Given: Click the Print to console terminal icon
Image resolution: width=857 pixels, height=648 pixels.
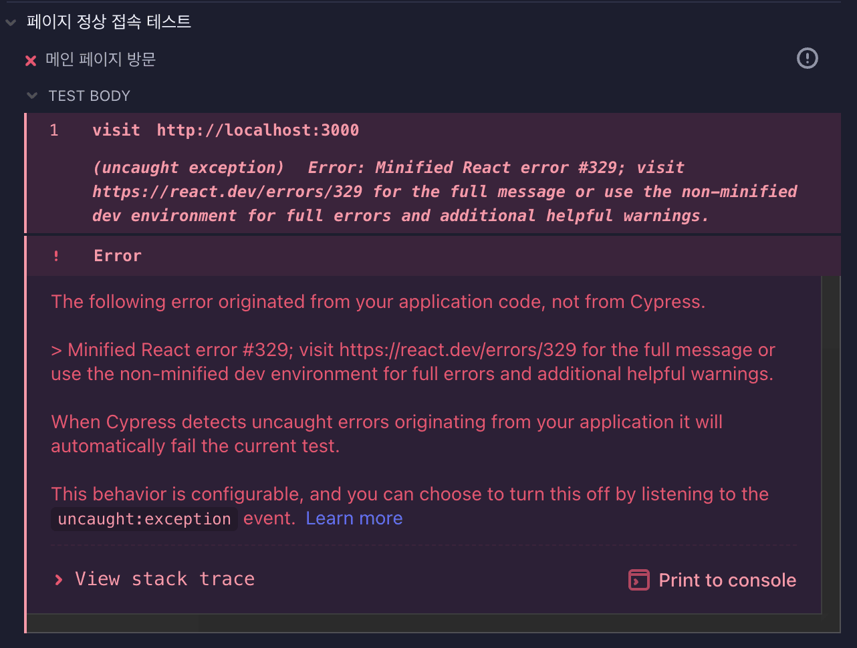Looking at the screenshot, I should pos(638,580).
